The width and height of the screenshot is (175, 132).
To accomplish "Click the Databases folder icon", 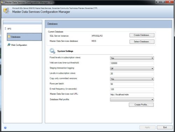I will 9,37.
